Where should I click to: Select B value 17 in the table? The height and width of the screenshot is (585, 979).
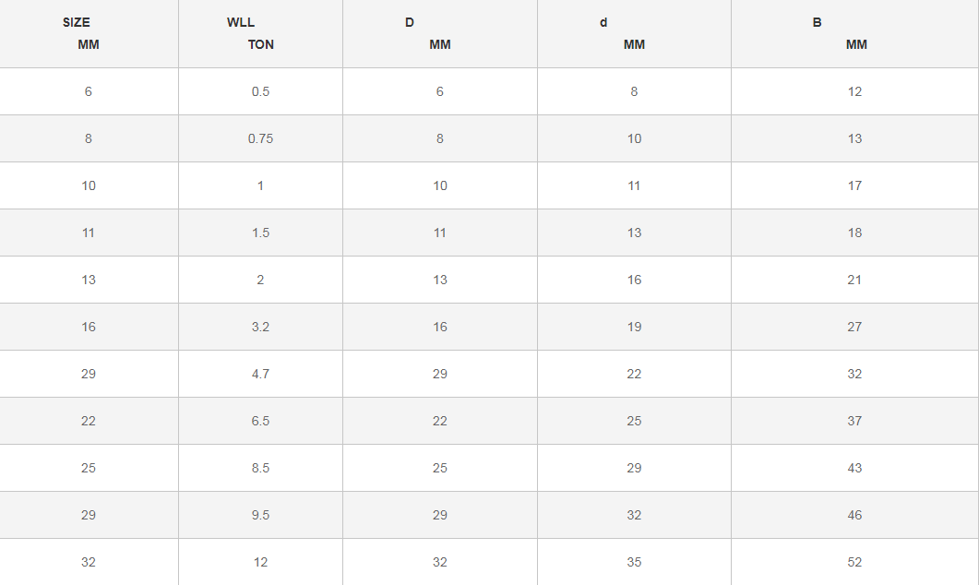click(x=854, y=185)
